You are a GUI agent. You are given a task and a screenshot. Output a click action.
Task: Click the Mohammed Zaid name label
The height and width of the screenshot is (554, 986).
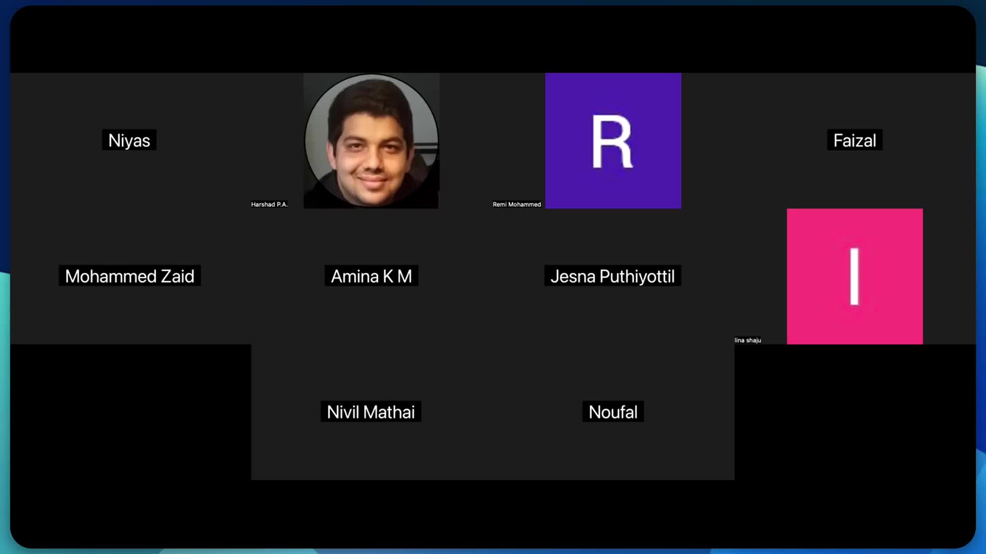click(x=129, y=276)
